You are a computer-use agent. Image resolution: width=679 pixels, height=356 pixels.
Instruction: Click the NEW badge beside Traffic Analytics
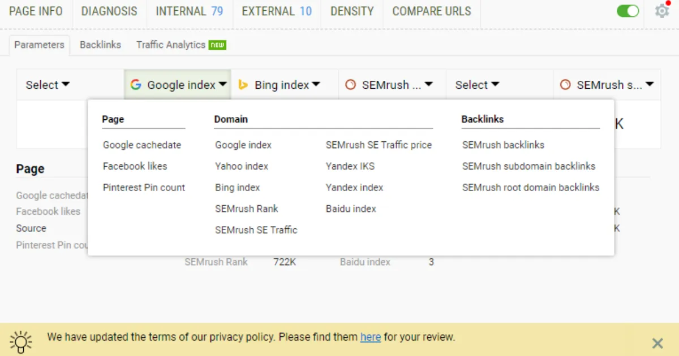[x=217, y=45]
